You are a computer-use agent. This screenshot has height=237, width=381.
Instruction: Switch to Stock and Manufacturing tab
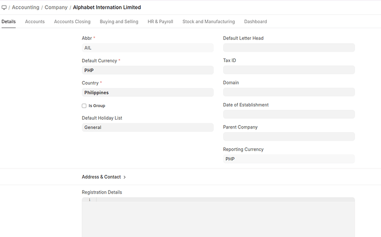point(208,21)
